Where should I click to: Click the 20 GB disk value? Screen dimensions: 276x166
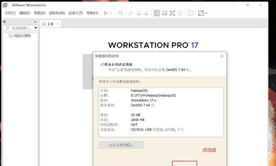coord(136,115)
